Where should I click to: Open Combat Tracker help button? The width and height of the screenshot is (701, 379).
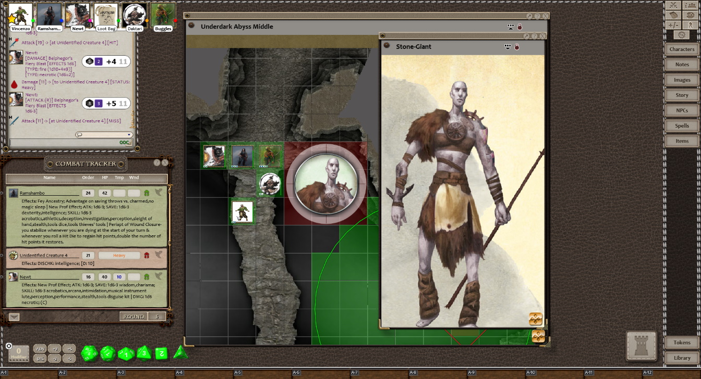tap(157, 162)
